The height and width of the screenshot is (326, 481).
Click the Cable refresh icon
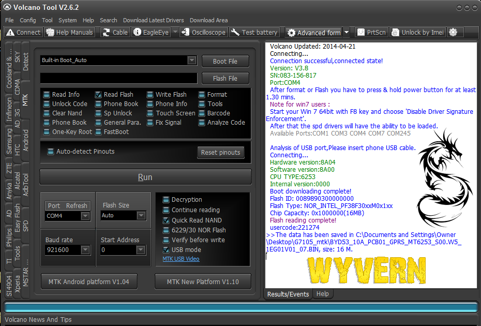click(x=106, y=33)
